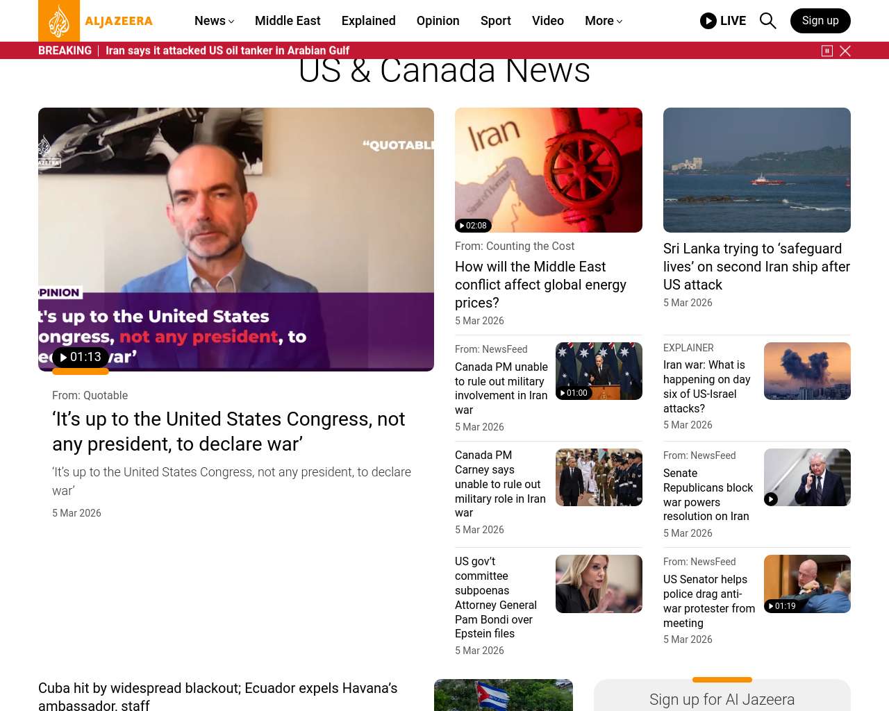
Task: Open the Iran war explosion thumbnail
Action: pyautogui.click(x=807, y=371)
